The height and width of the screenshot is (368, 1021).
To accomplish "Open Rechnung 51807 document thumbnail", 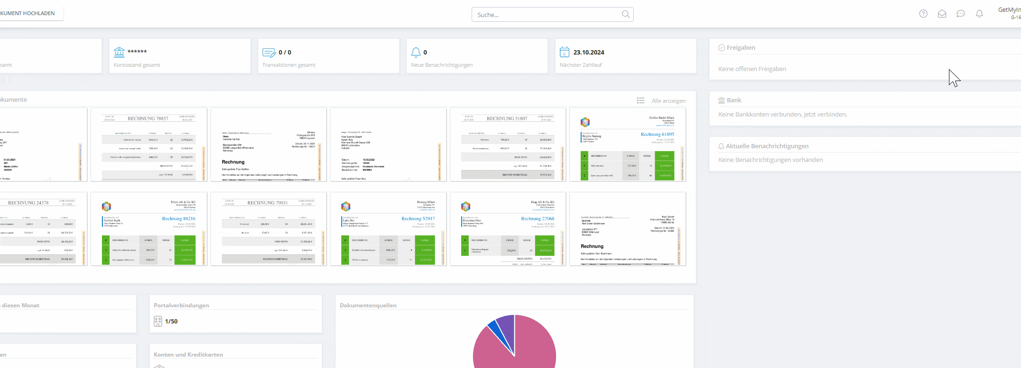I will pyautogui.click(x=508, y=144).
